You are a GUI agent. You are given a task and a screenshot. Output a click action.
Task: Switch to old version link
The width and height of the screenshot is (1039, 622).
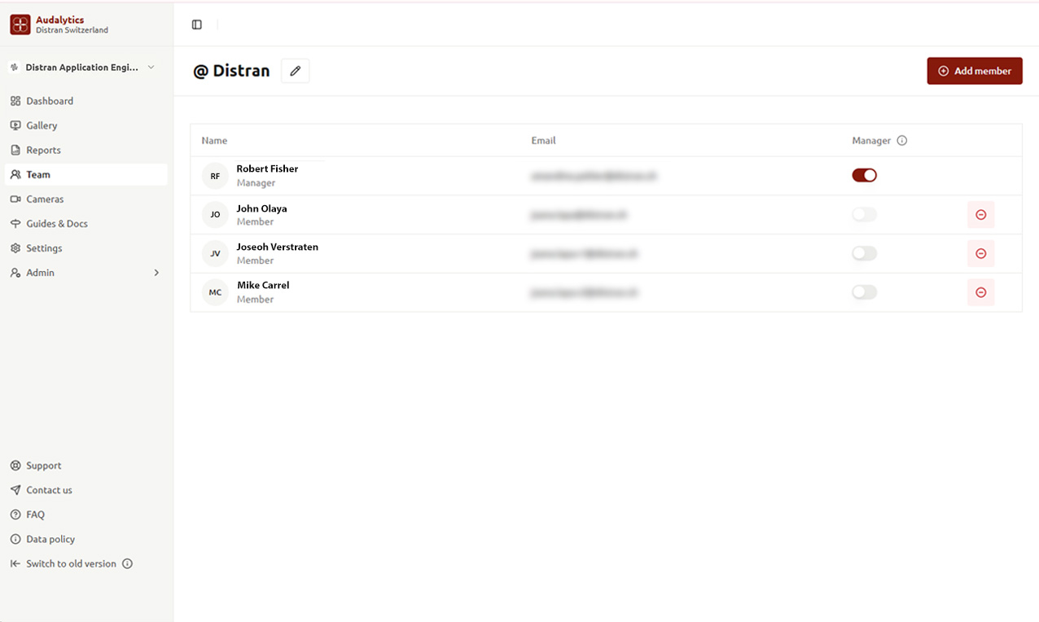71,563
